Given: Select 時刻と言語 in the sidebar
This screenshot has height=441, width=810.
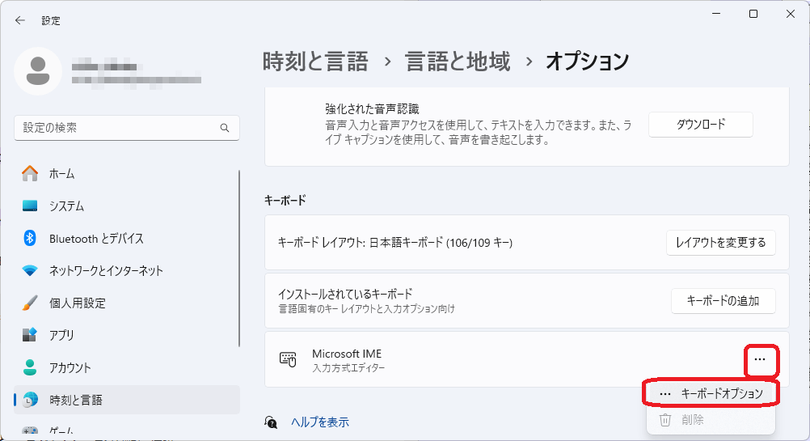Looking at the screenshot, I should (x=75, y=400).
